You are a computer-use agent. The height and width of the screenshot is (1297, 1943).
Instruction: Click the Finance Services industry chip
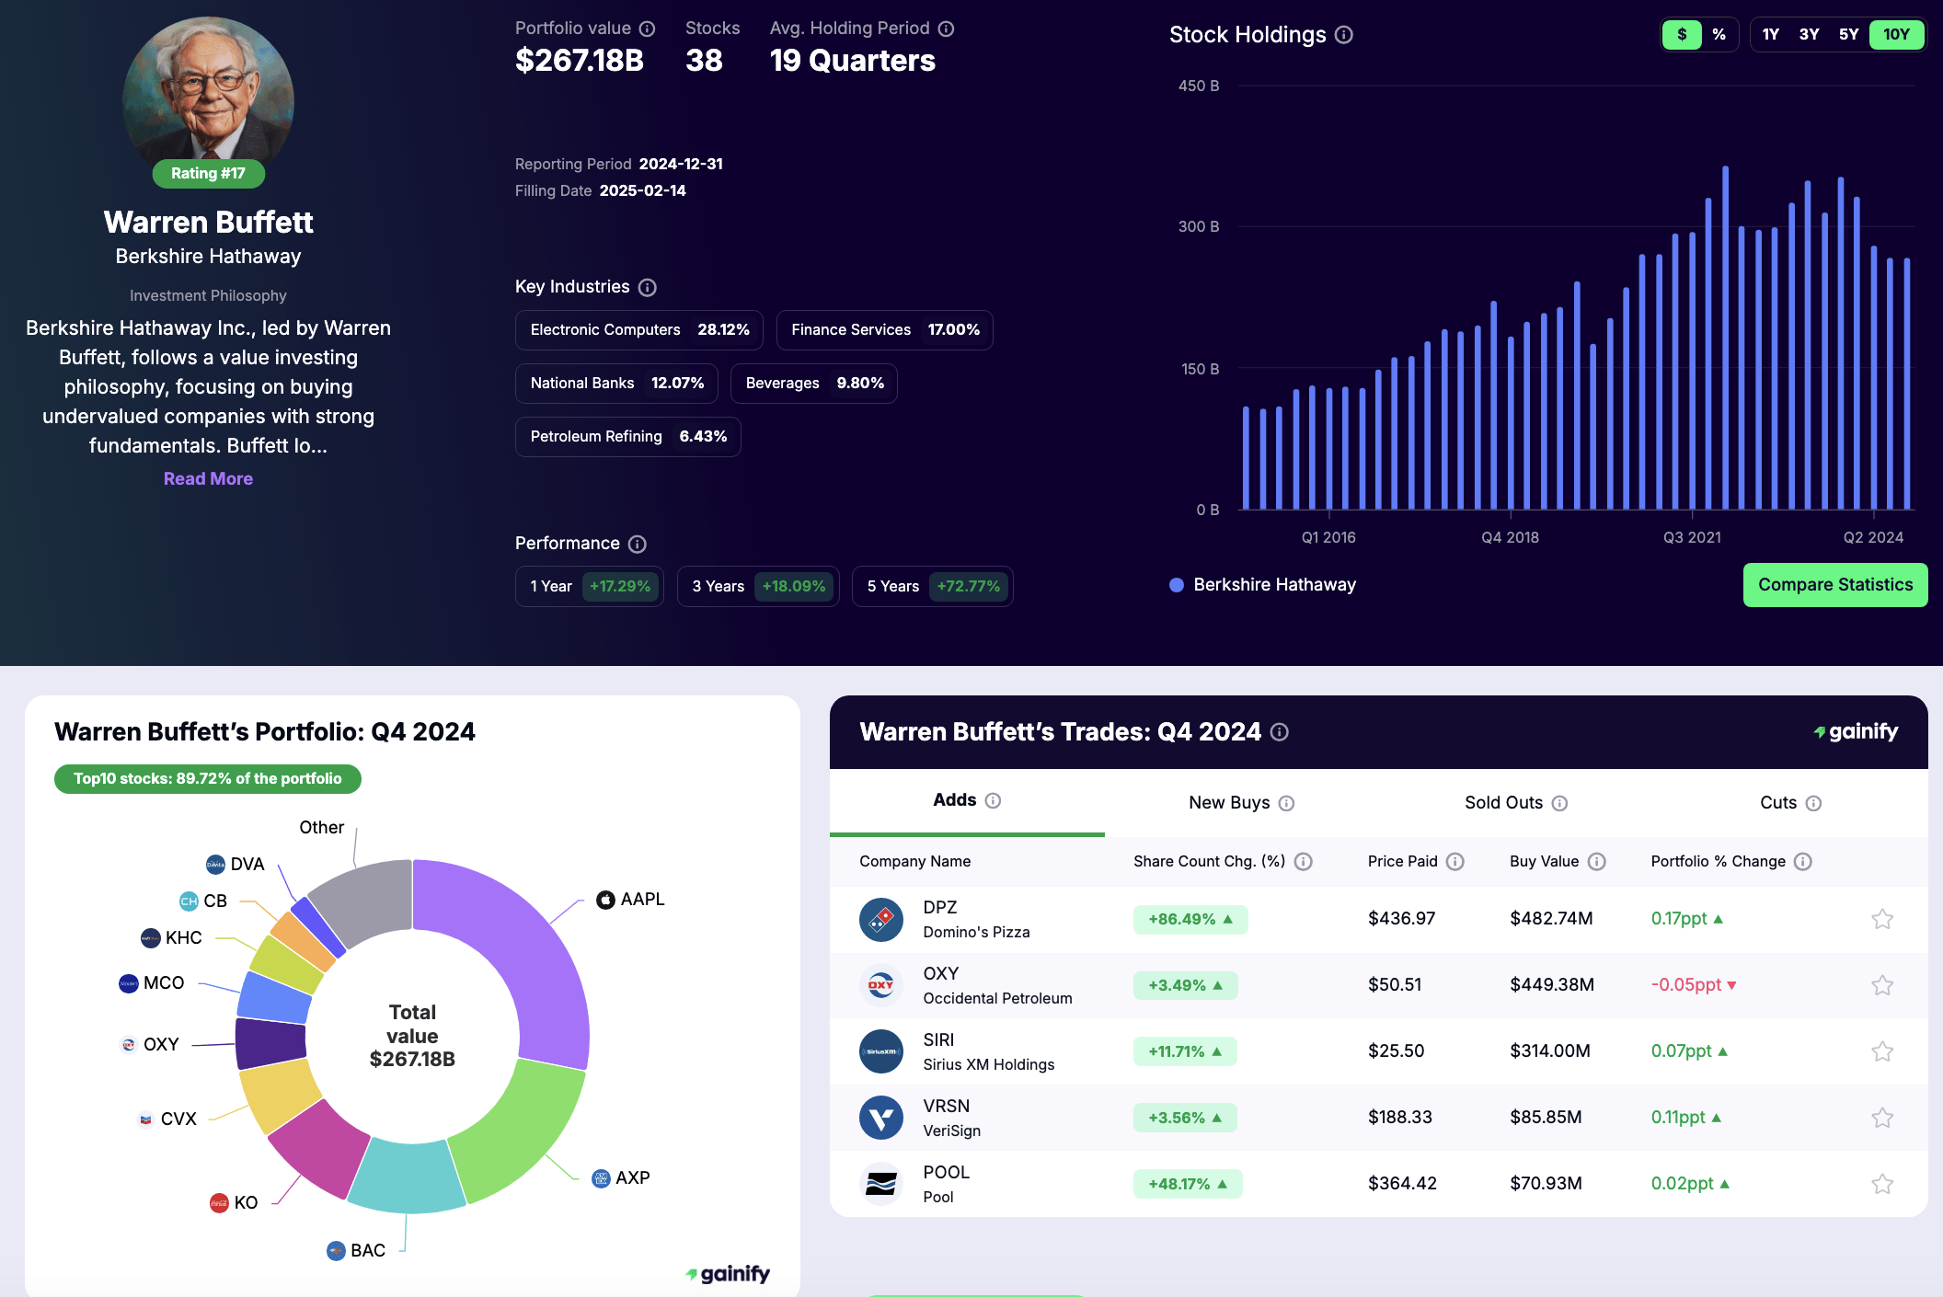tap(885, 330)
